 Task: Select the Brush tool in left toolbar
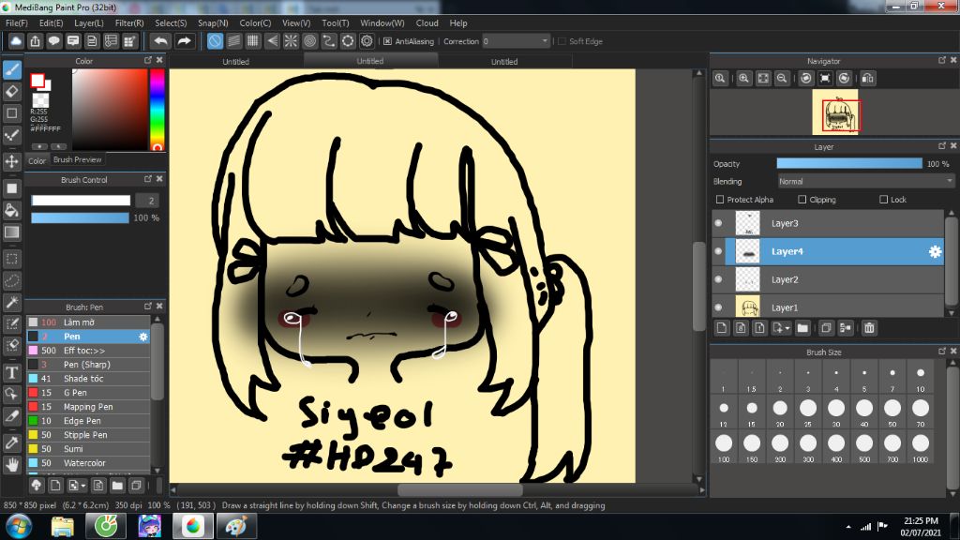[11, 69]
